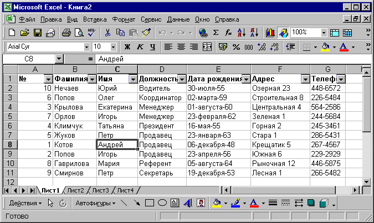Sort ascending A-Я icon
The width and height of the screenshot is (374, 223).
[x=242, y=33]
